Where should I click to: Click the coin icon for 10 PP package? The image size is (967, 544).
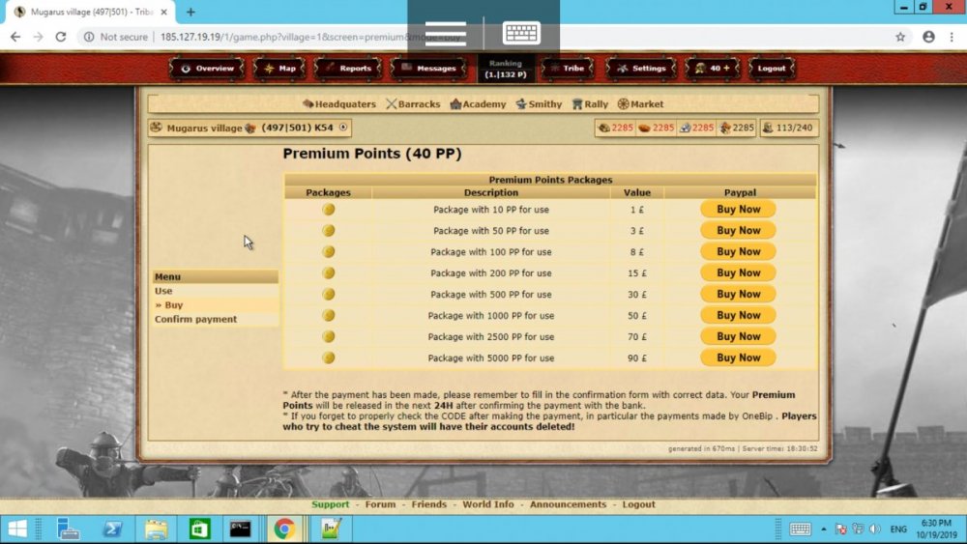[329, 210]
